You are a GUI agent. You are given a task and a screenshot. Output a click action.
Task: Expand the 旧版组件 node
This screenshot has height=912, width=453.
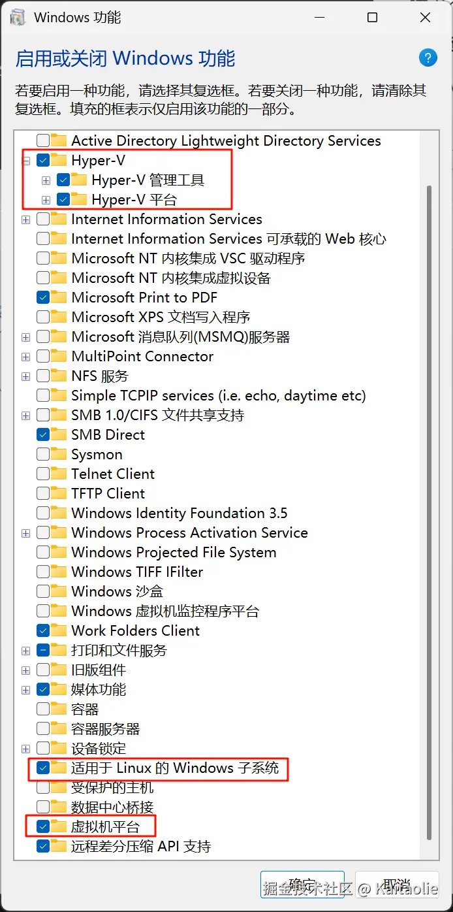click(26, 670)
